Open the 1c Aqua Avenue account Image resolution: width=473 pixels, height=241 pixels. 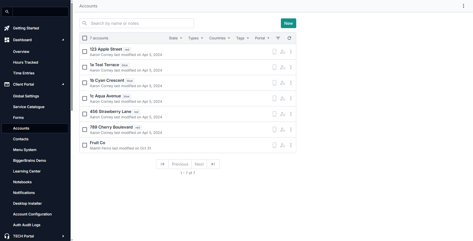coord(105,96)
